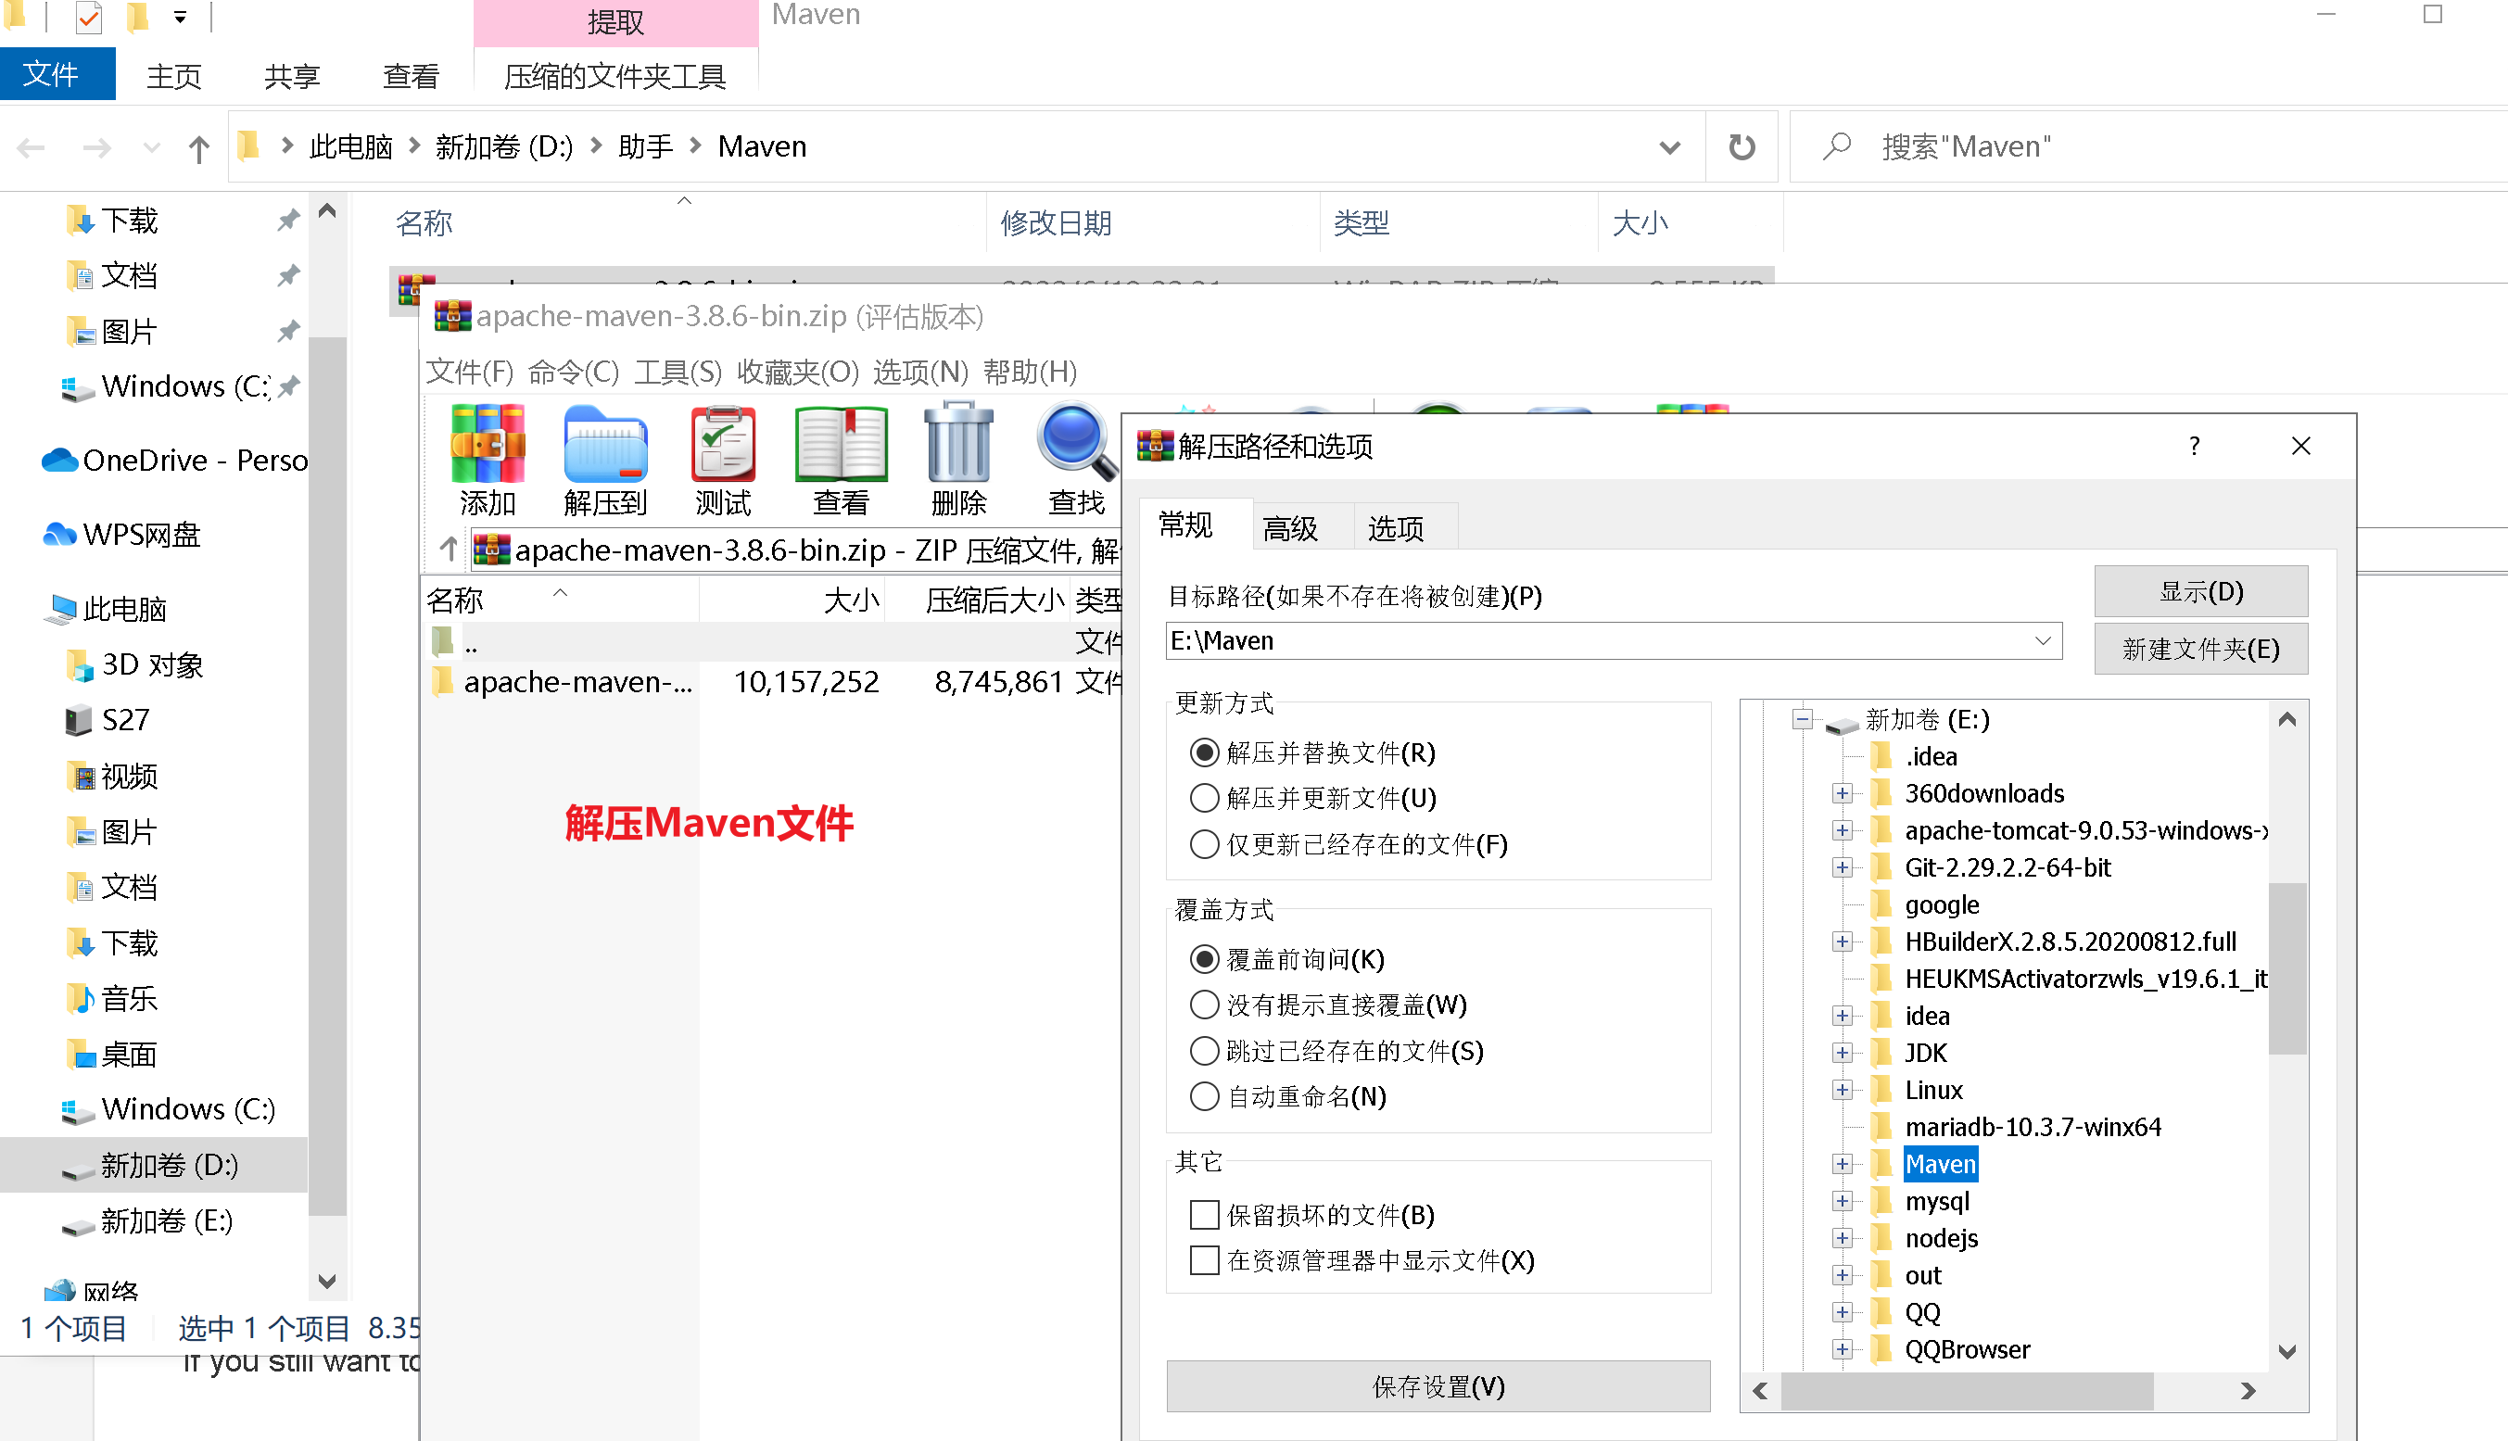Check 在资源管理器中显示文件(X) checkbox
The width and height of the screenshot is (2508, 1441).
point(1204,1260)
